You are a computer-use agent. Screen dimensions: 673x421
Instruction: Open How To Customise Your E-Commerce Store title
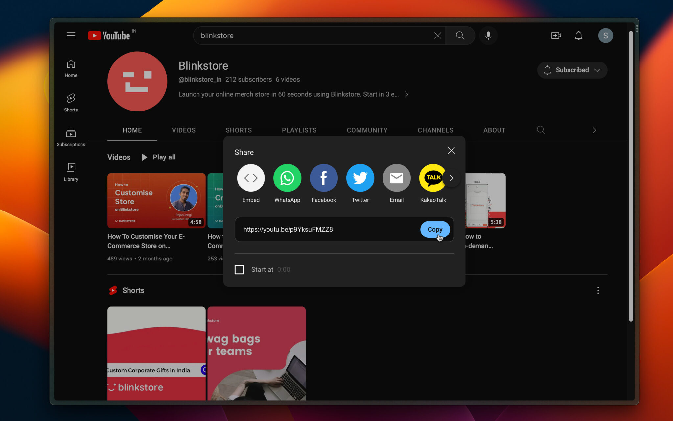click(146, 241)
